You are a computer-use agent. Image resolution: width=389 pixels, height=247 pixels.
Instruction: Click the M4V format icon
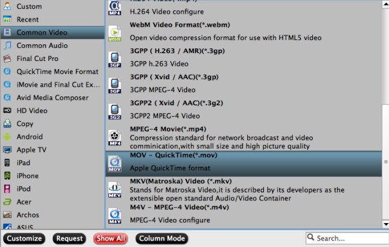[115, 216]
